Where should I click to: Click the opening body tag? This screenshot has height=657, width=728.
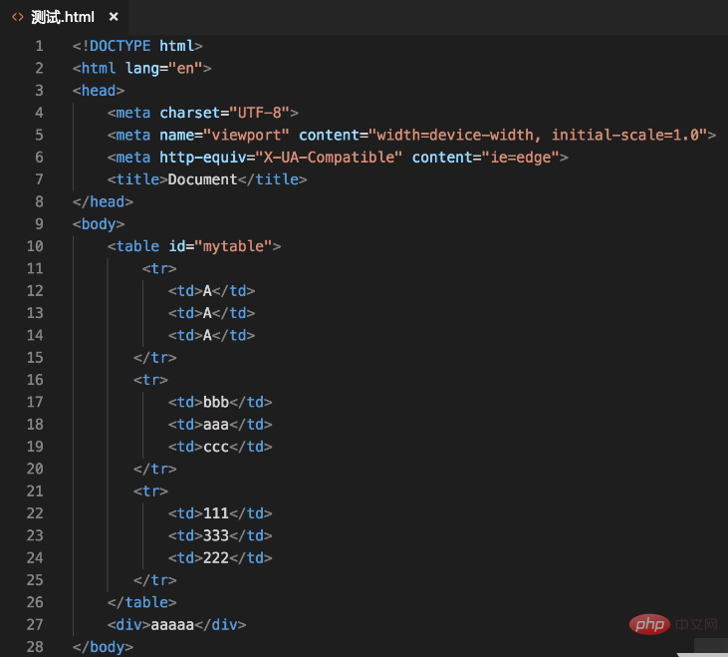pyautogui.click(x=98, y=224)
